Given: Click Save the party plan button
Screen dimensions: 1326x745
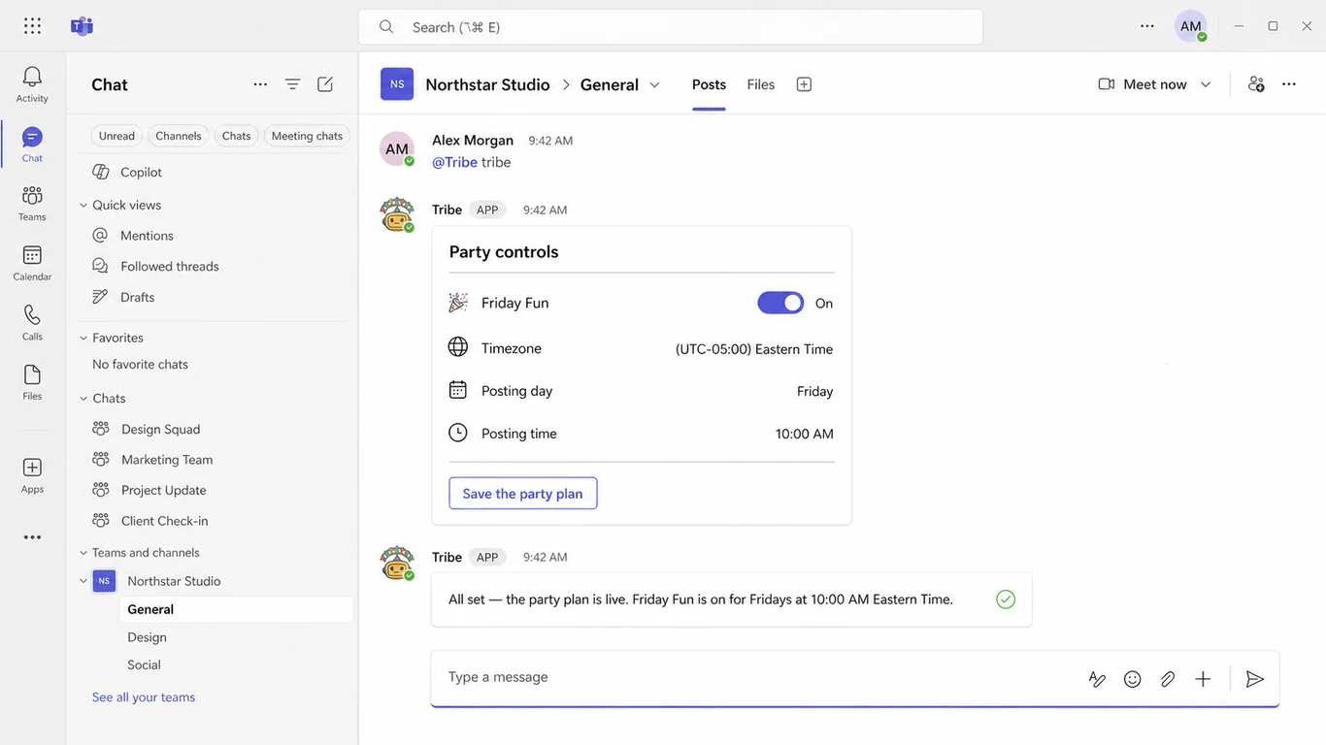Looking at the screenshot, I should click(x=523, y=493).
